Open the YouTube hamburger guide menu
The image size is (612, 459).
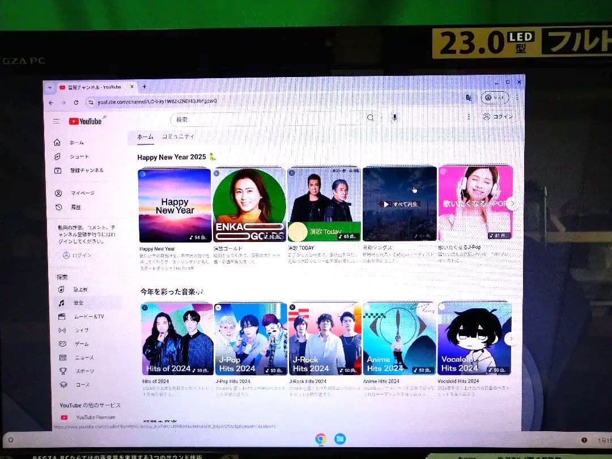tap(56, 121)
